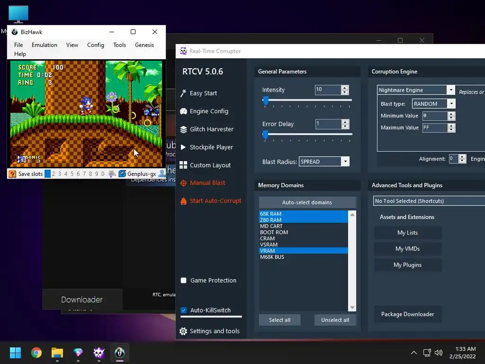Click the user profile icon after Genplus-gx
This screenshot has width=485, height=364.
point(162,174)
